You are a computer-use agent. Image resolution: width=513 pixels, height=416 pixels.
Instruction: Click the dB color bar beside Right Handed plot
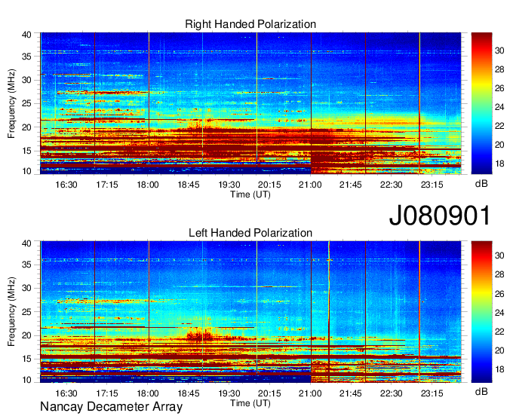481,103
